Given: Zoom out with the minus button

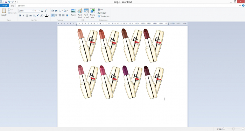Looking at the screenshot, I should coord(224,129).
